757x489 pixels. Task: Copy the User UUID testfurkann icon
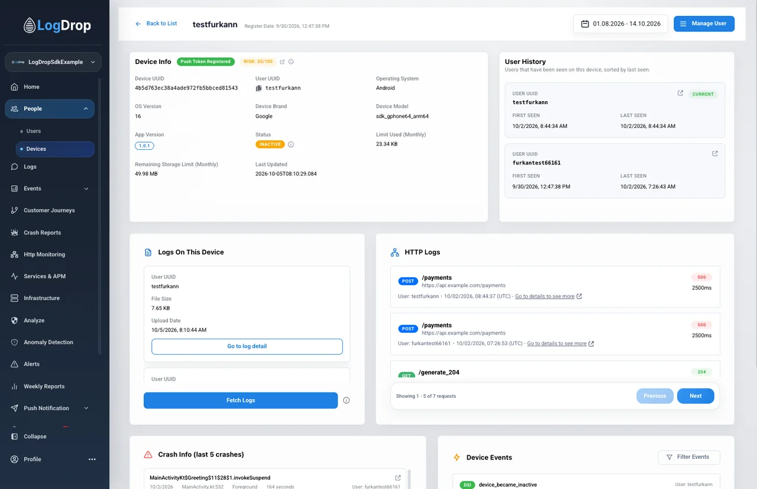pos(258,88)
